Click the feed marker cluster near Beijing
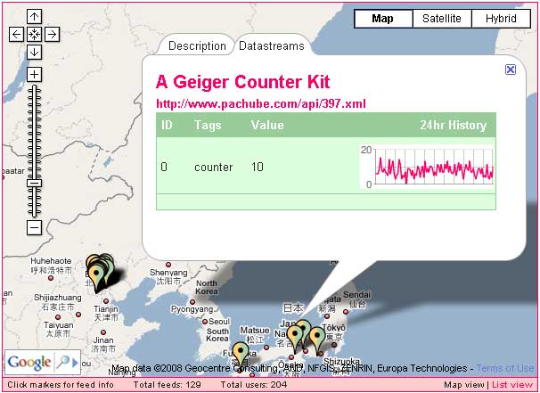The image size is (540, 393). click(99, 273)
